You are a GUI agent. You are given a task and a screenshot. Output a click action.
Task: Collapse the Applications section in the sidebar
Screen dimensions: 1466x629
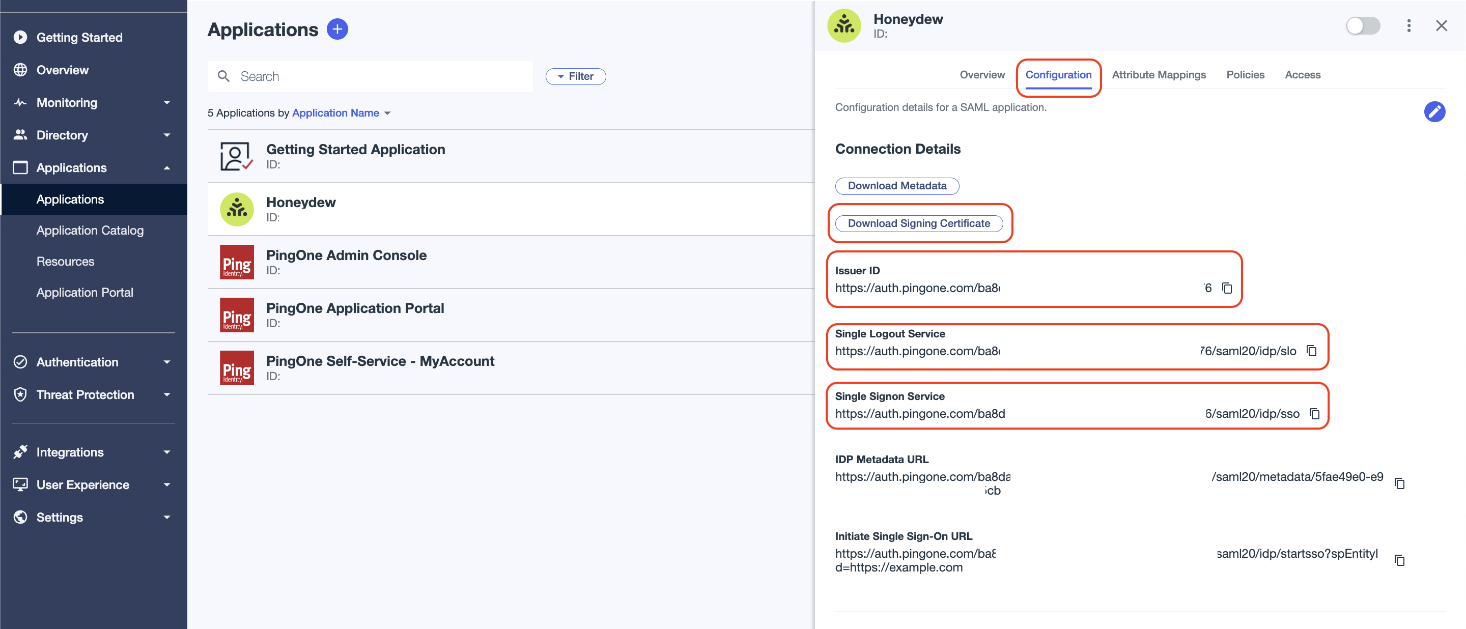coord(166,167)
